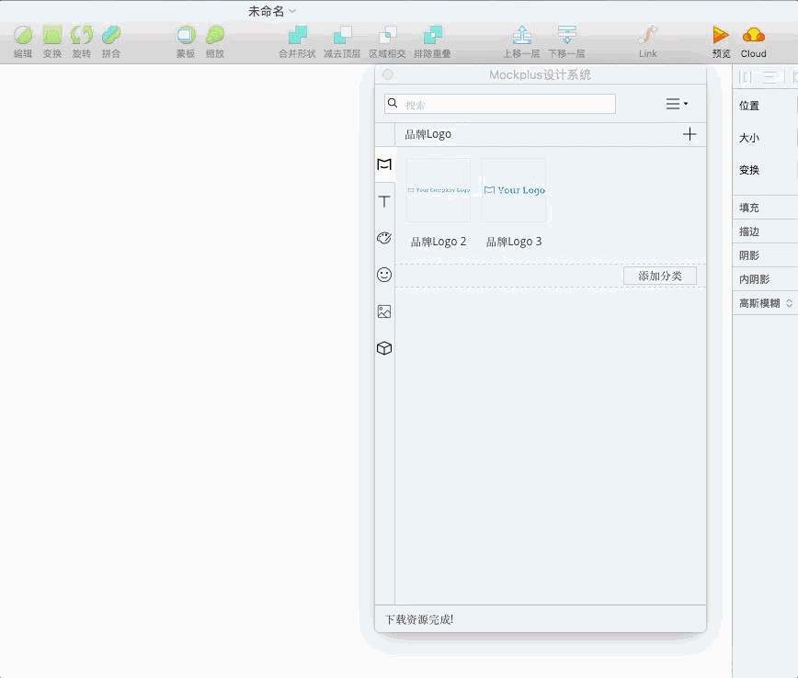Screen dimensions: 798x678
Task: Open the cube components sidebar tab
Action: (x=384, y=348)
